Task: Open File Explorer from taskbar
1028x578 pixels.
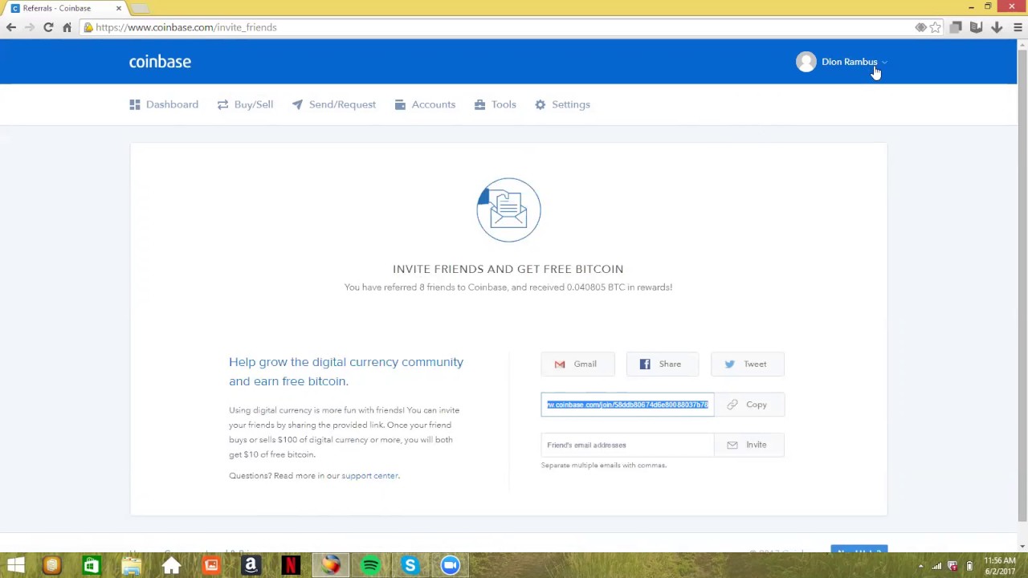Action: (132, 566)
